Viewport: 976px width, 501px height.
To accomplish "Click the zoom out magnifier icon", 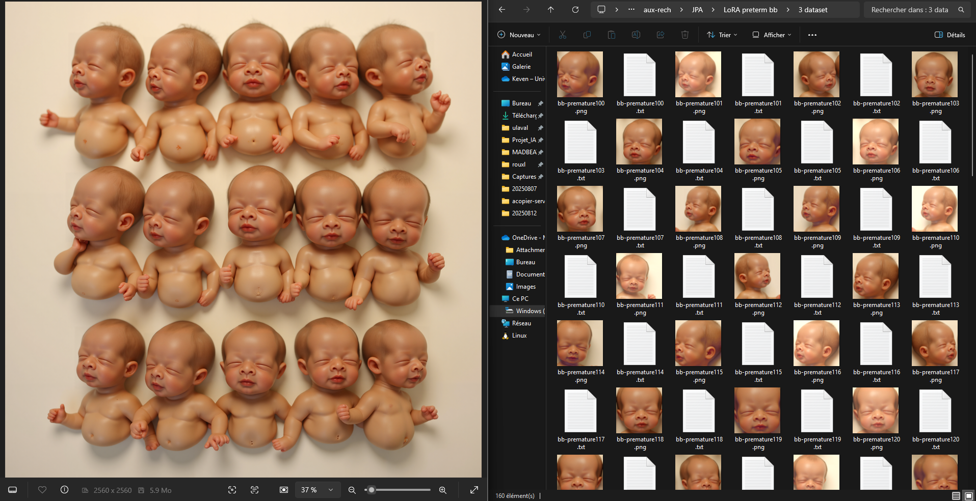I will pyautogui.click(x=352, y=490).
